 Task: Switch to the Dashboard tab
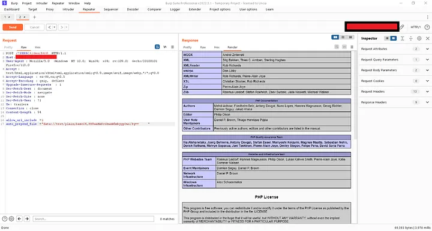coord(12,10)
